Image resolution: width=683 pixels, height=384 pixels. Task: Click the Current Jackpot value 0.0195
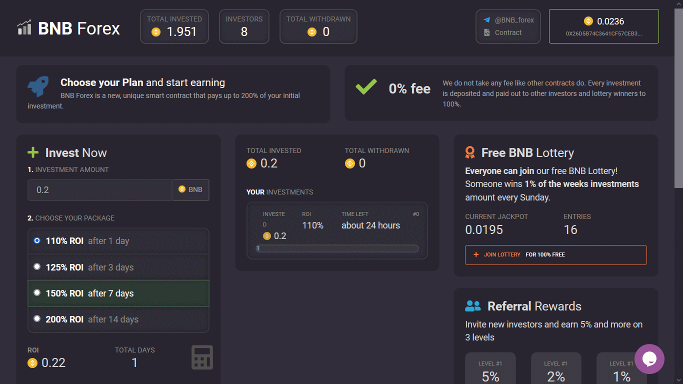pos(484,230)
